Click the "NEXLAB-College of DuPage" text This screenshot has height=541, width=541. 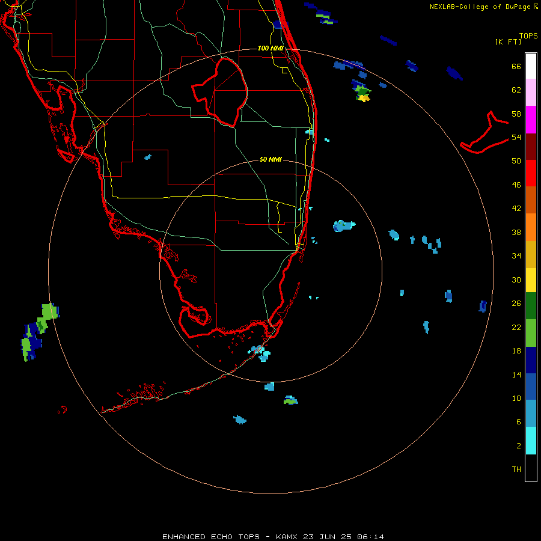481,7
